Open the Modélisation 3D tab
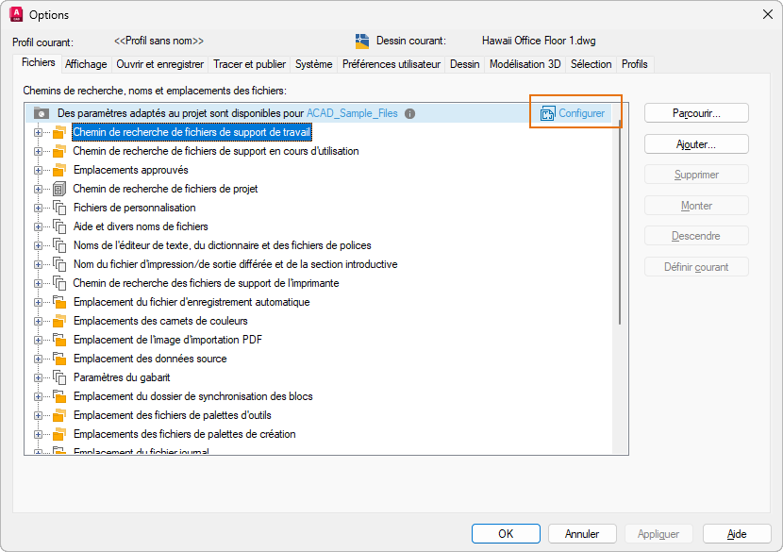 point(525,64)
